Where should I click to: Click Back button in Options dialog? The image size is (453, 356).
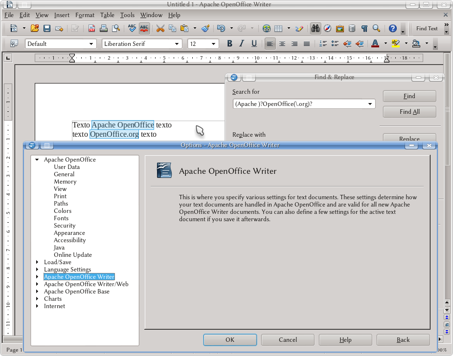click(x=403, y=340)
